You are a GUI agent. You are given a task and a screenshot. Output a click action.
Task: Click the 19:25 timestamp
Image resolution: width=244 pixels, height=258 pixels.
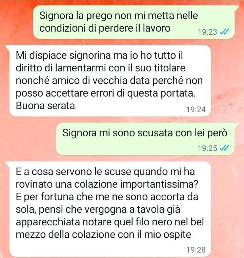pyautogui.click(x=207, y=148)
